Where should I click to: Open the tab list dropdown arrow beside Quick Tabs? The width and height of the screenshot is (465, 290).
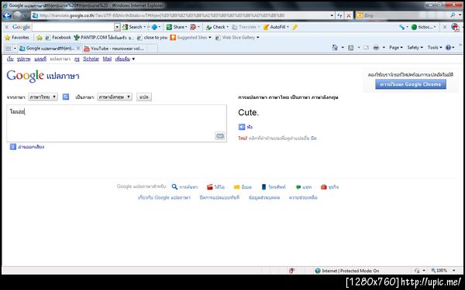pos(15,48)
